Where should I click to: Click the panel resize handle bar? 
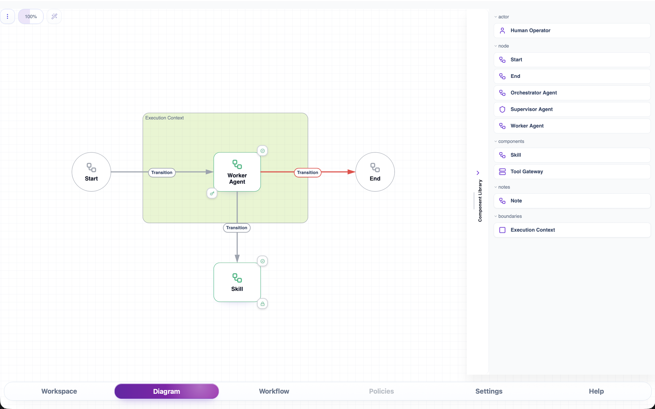pos(474,201)
